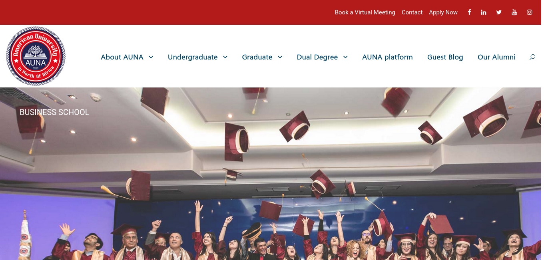The height and width of the screenshot is (260, 546).
Task: Expand the Undergraduate dropdown arrow
Action: 225,57
